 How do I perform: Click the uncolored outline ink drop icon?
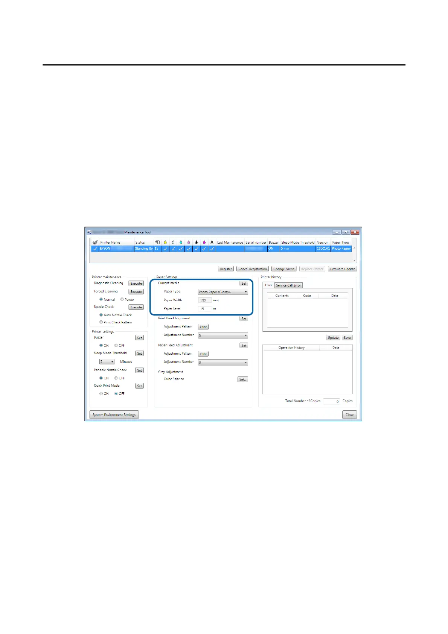tap(173, 242)
